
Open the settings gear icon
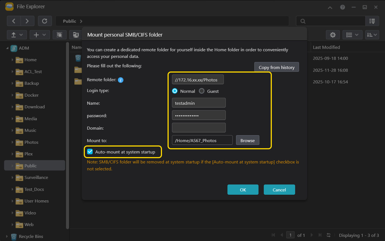(x=333, y=35)
